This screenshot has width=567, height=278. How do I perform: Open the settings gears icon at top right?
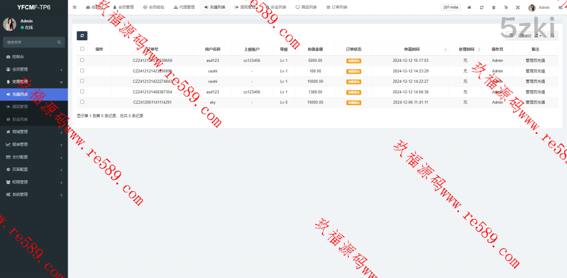tap(560, 8)
